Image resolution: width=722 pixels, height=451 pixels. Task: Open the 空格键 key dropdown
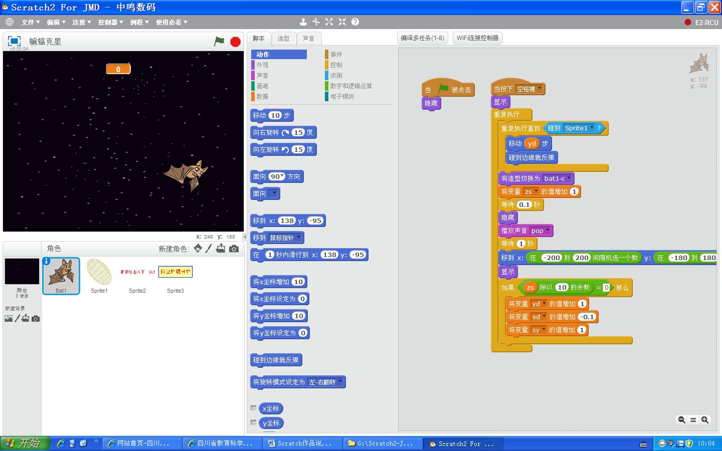pos(539,89)
